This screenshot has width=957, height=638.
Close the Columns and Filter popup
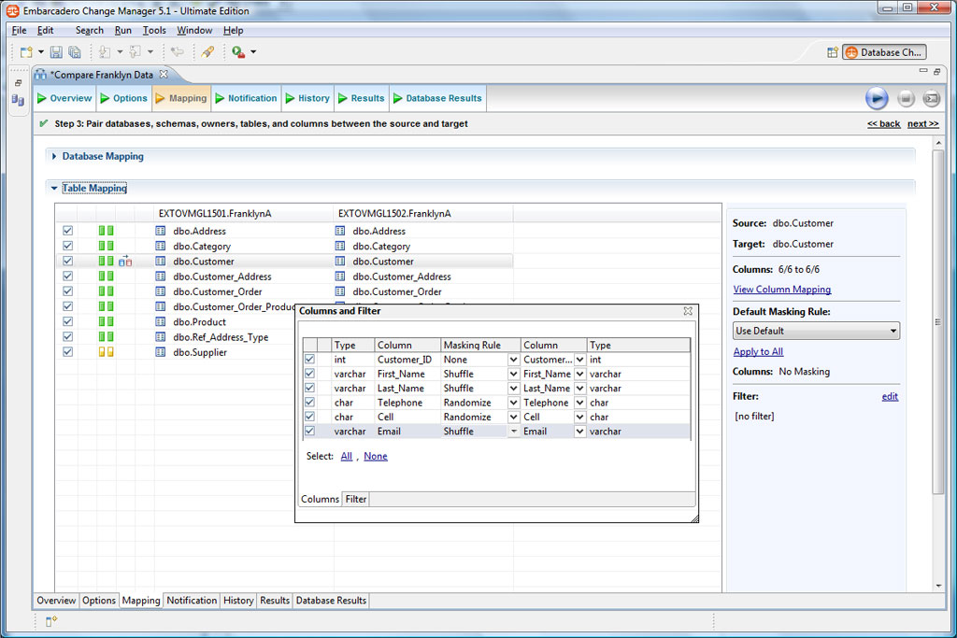688,310
